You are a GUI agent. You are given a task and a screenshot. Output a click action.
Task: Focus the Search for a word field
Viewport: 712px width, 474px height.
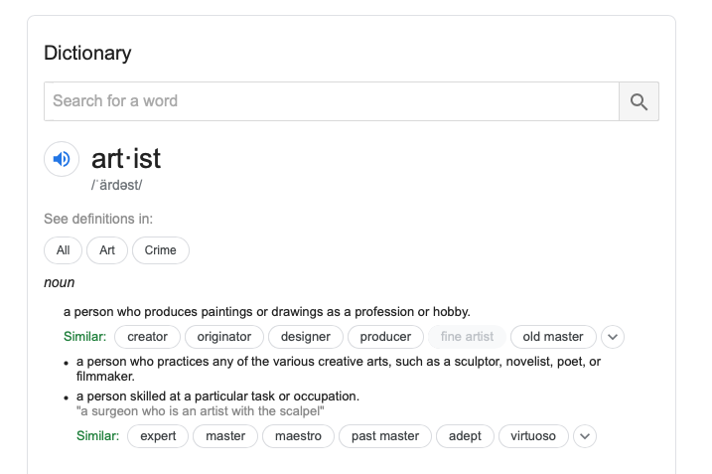coord(332,101)
